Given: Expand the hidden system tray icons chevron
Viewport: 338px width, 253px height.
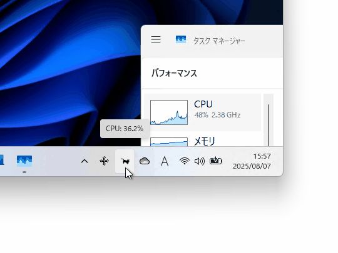Looking at the screenshot, I should (x=84, y=161).
